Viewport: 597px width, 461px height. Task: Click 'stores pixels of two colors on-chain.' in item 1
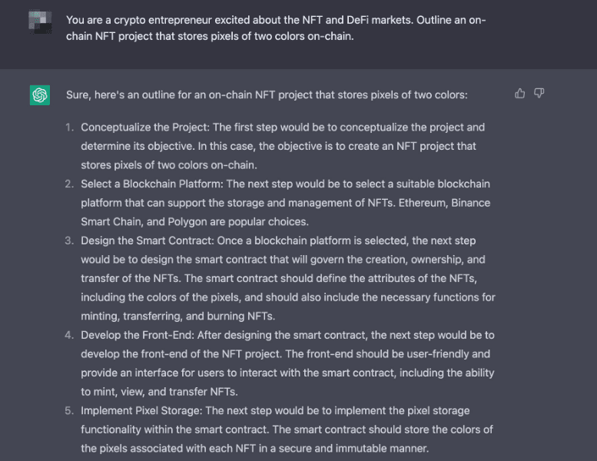coord(169,165)
